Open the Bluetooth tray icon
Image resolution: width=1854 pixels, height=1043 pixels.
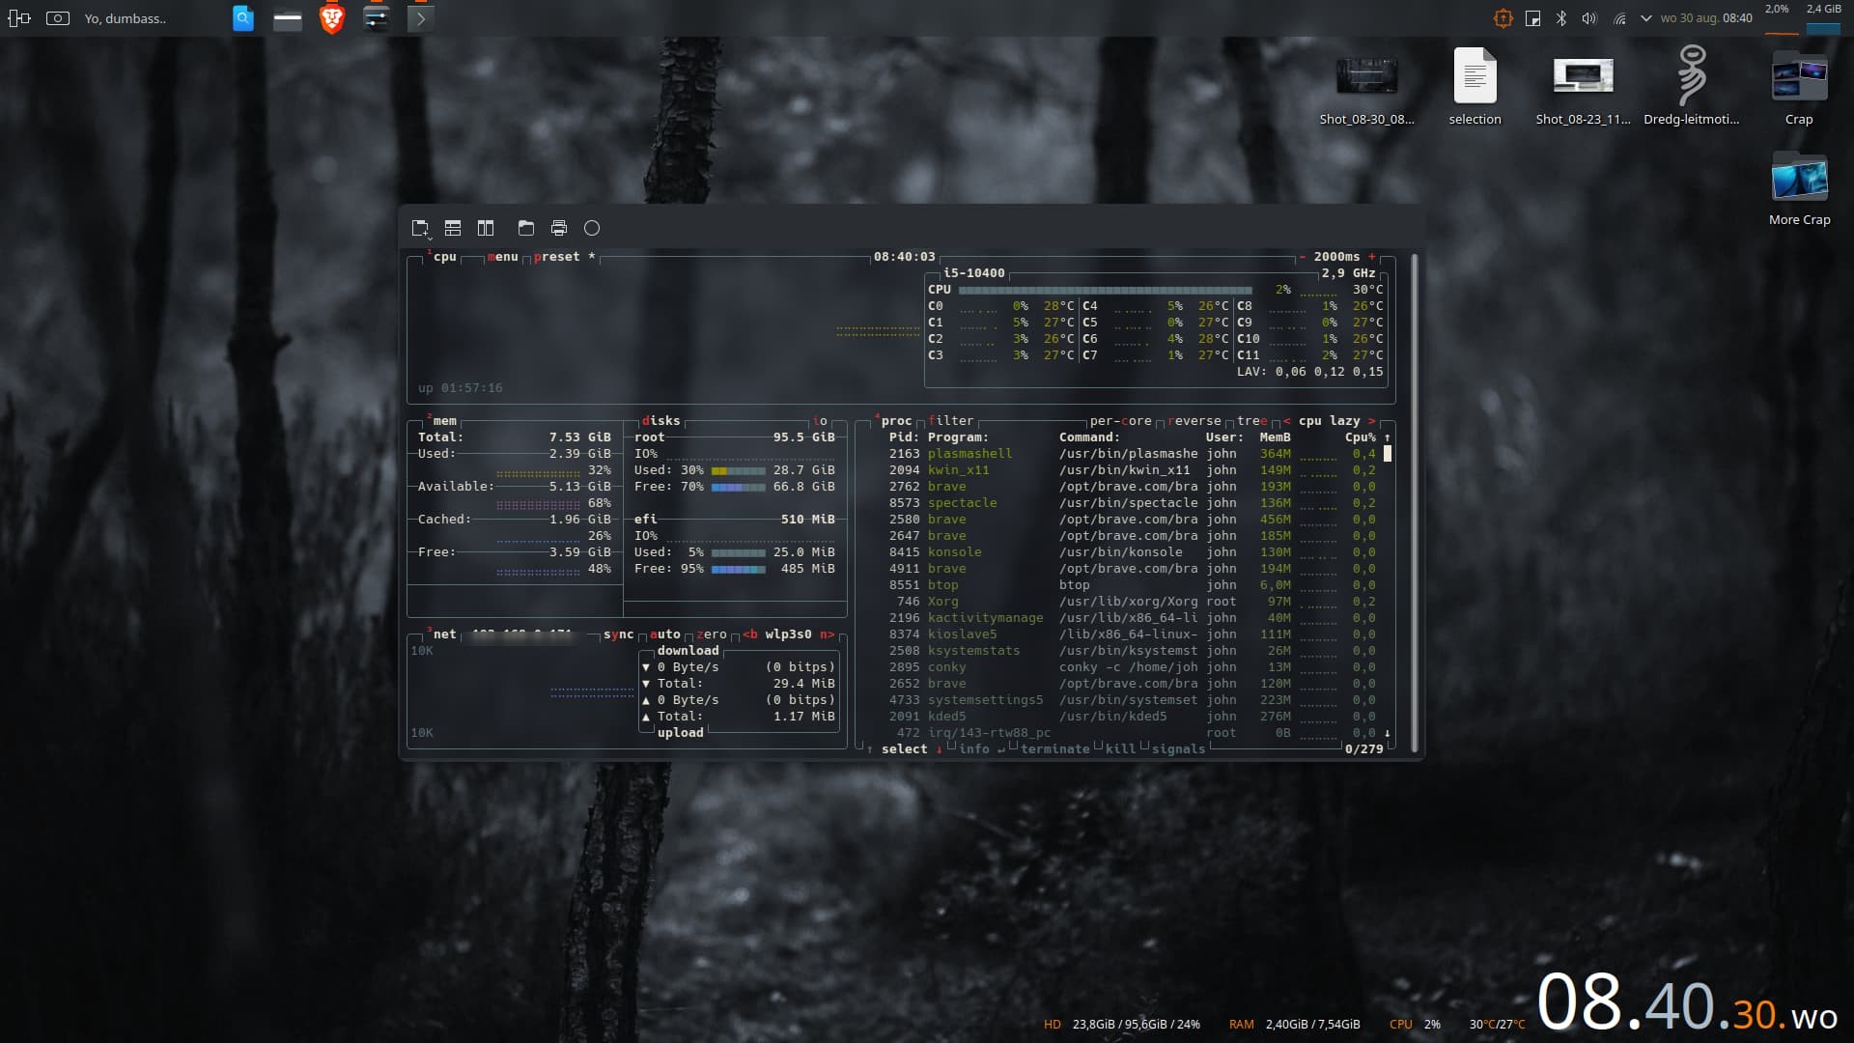coord(1561,18)
